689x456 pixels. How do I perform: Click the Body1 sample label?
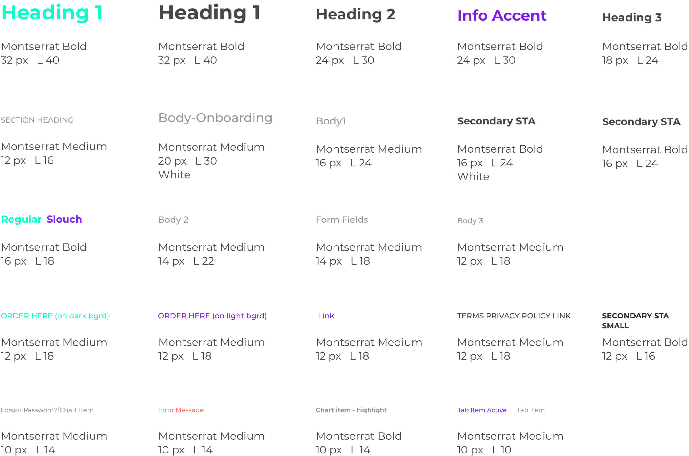pos(331,121)
